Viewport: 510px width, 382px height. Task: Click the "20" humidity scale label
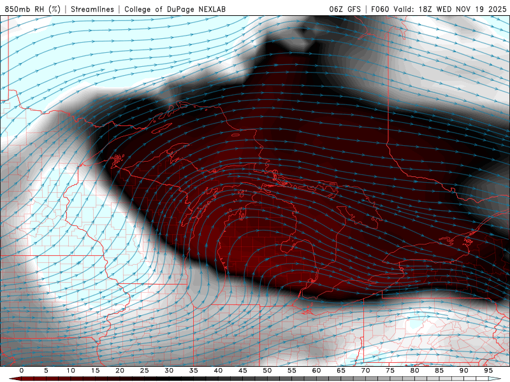click(120, 371)
